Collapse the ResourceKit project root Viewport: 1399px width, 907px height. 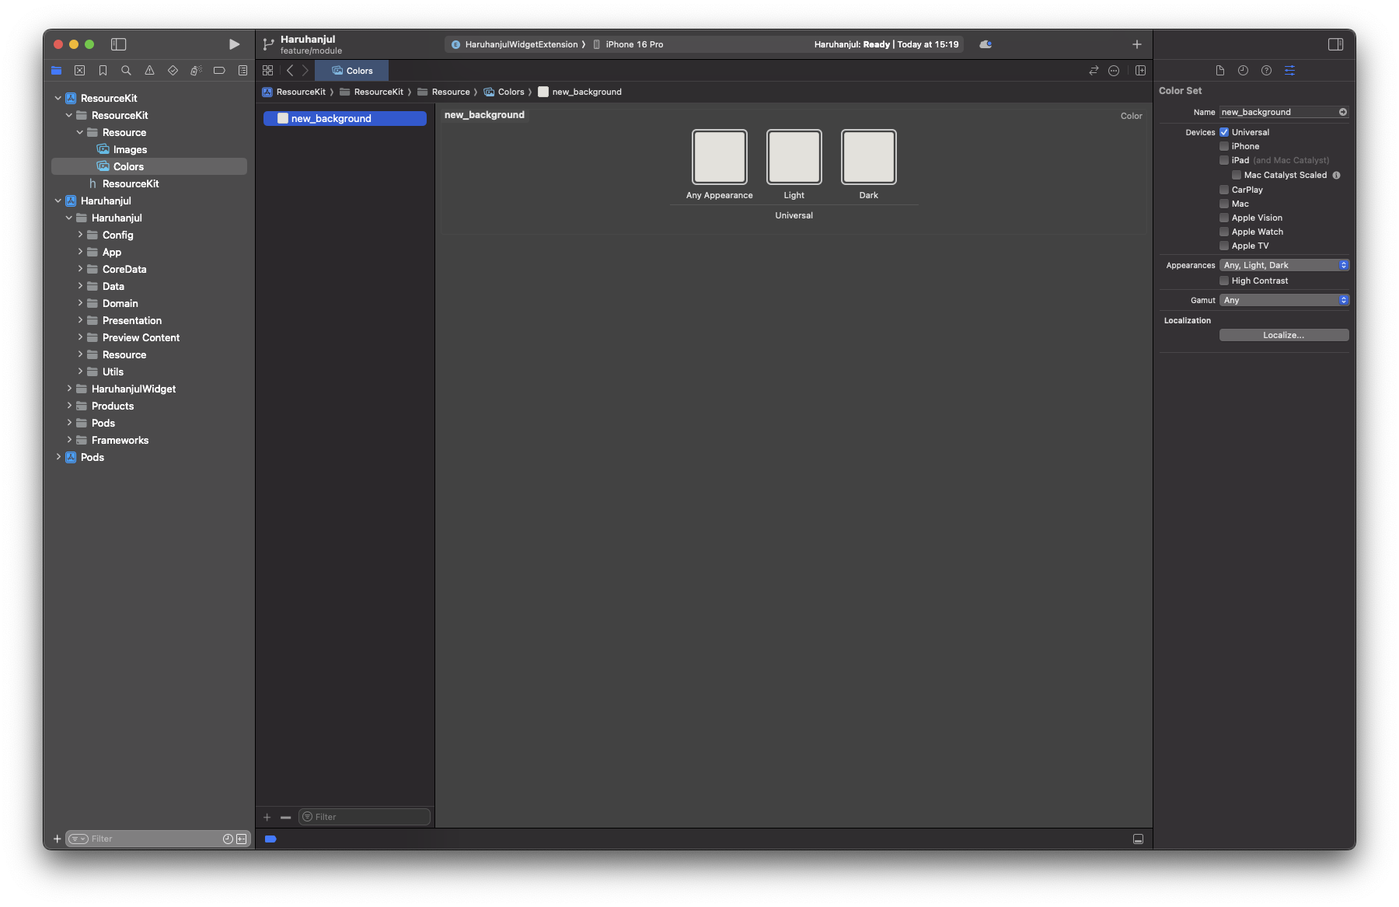[58, 98]
